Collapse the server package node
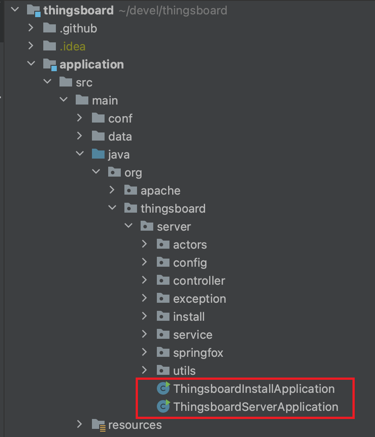Image resolution: width=375 pixels, height=437 pixels. (128, 226)
